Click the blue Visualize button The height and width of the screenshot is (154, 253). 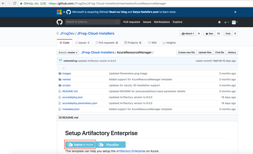click(x=111, y=144)
